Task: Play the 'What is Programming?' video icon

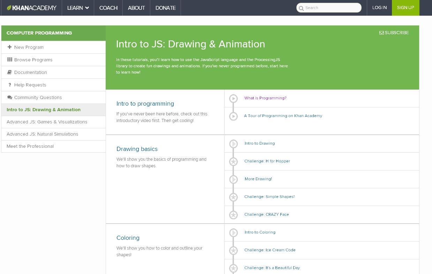Action: point(233,98)
